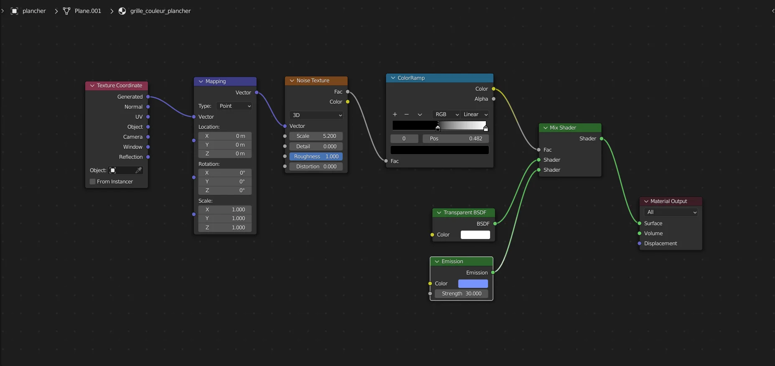The height and width of the screenshot is (366, 775).
Task: Open the ColorRamp tools chevron menu
Action: point(420,114)
